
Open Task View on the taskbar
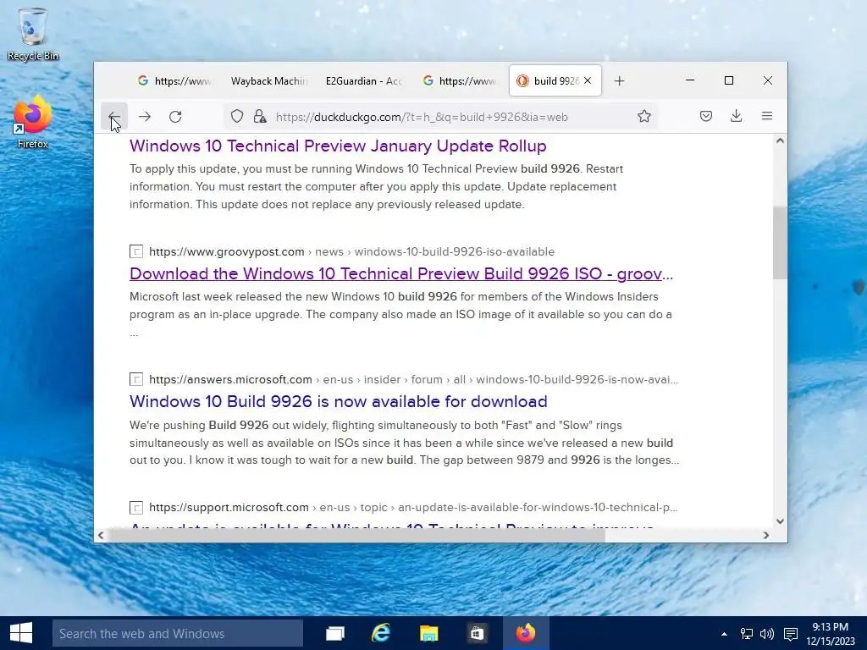pyautogui.click(x=335, y=633)
